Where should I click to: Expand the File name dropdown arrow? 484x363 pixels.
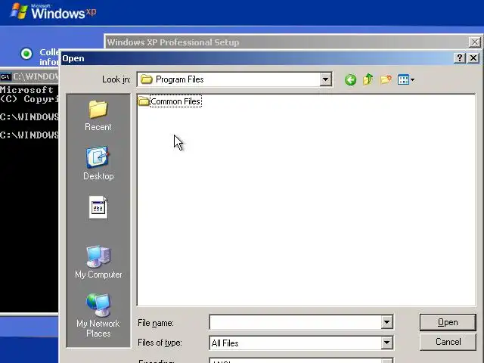[386, 322]
